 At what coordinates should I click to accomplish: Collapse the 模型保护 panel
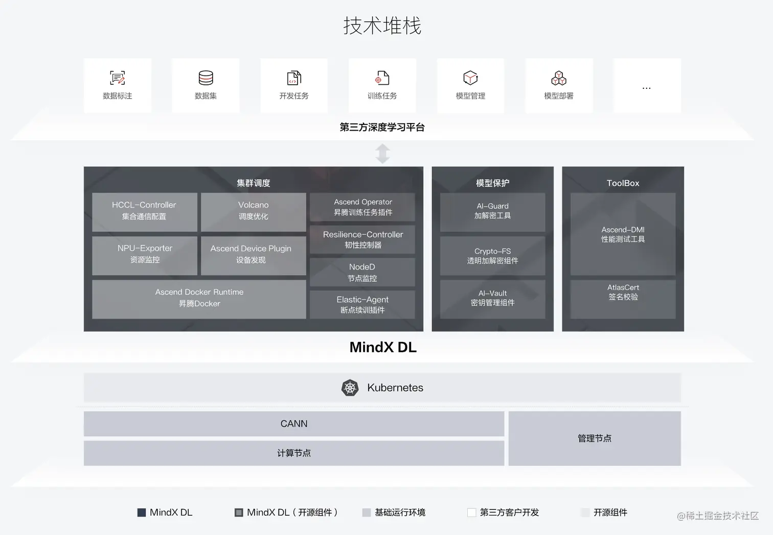[x=492, y=183]
